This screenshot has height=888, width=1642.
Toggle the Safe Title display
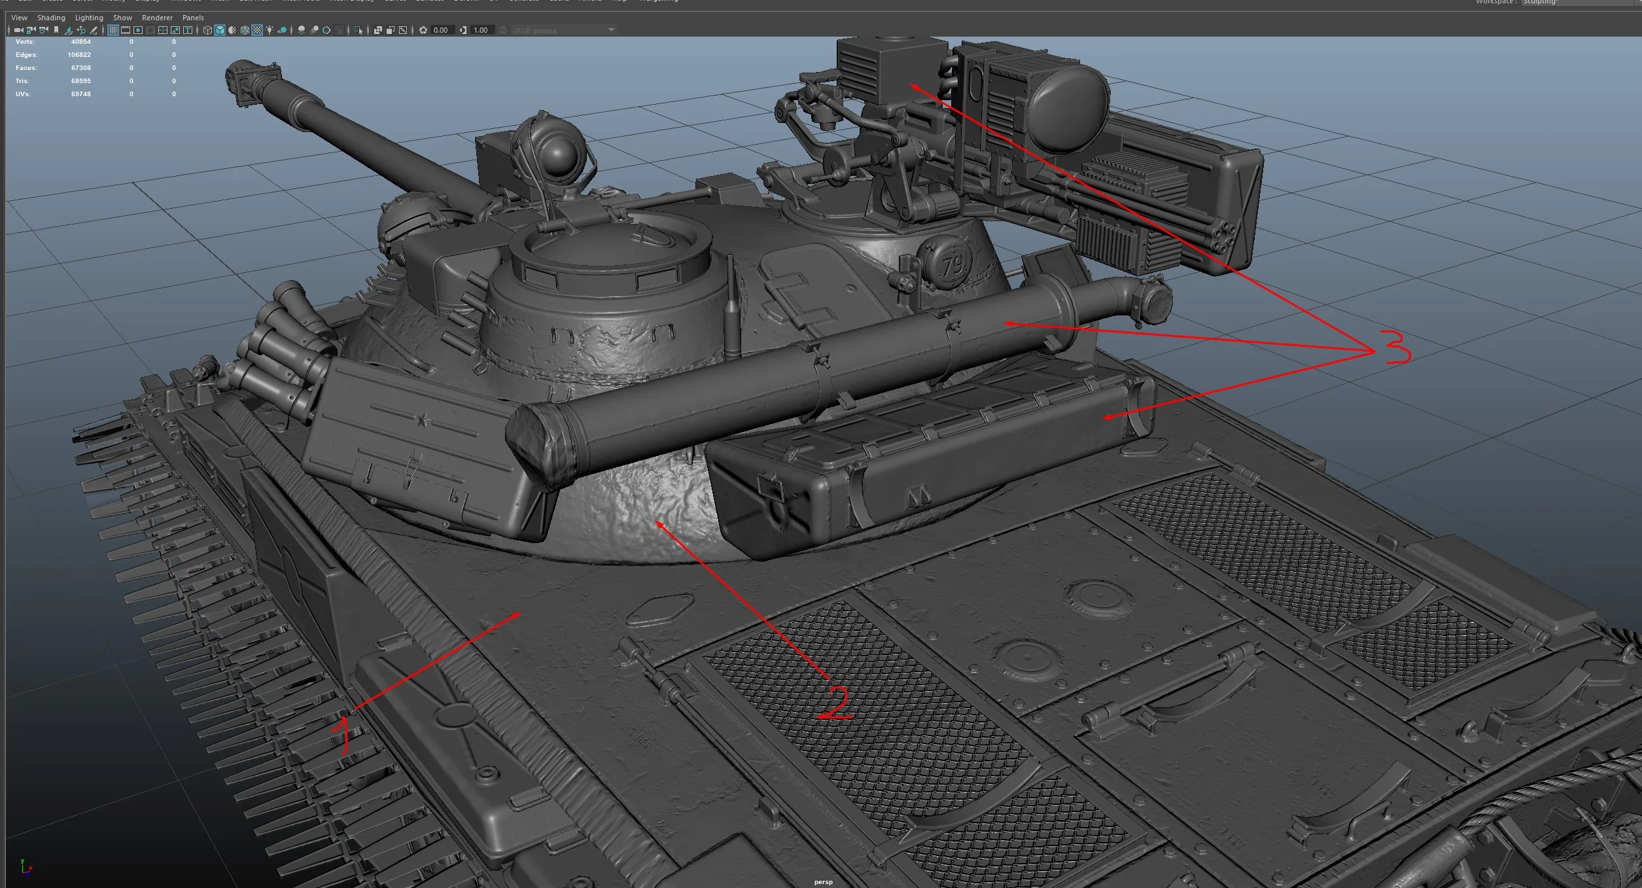point(188,30)
